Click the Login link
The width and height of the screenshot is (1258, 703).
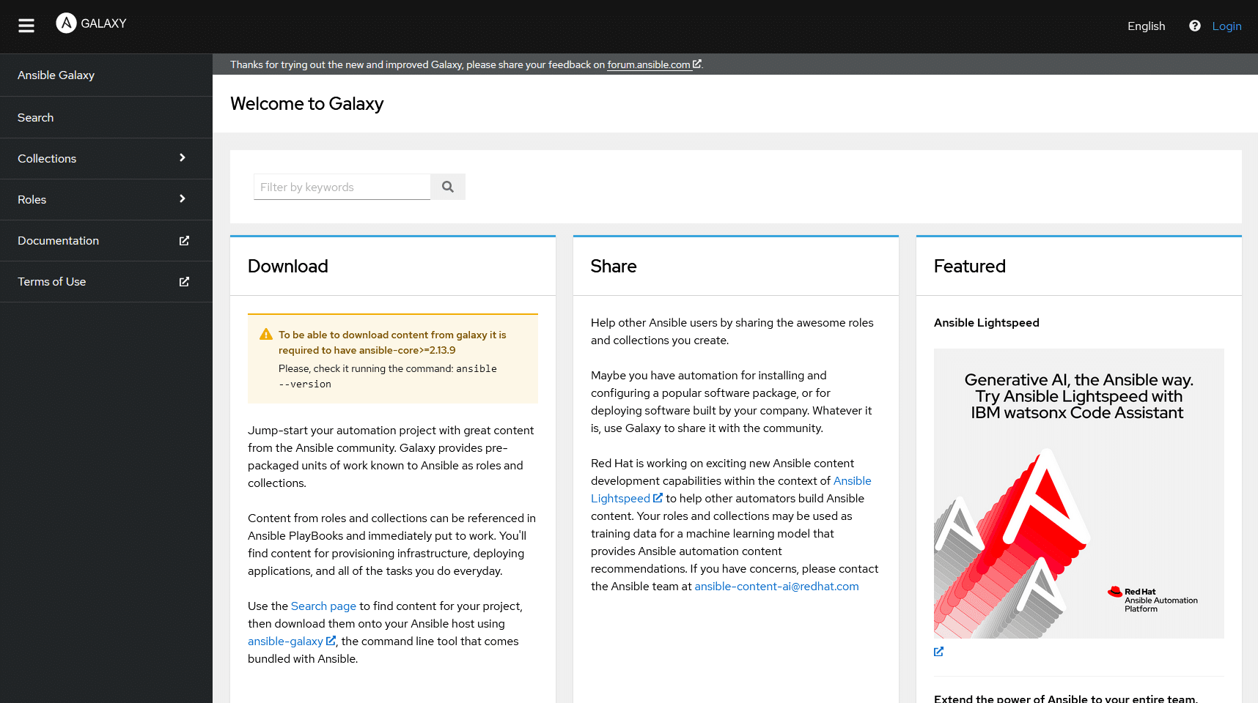tap(1226, 26)
